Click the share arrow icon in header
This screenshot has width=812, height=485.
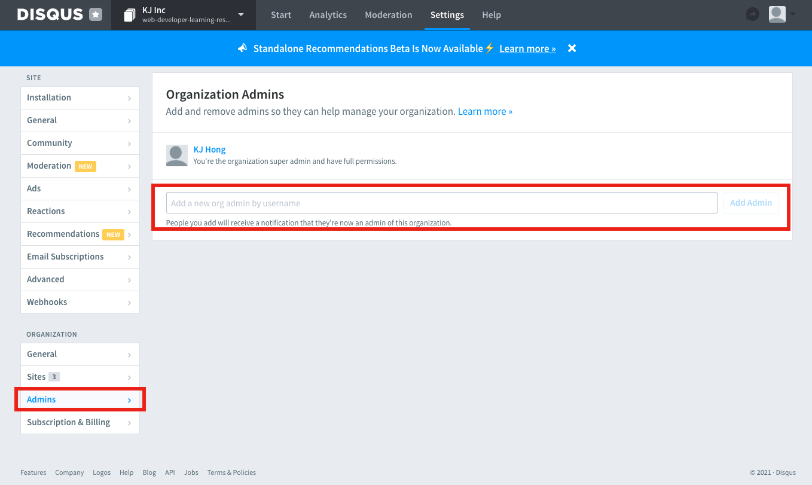752,15
